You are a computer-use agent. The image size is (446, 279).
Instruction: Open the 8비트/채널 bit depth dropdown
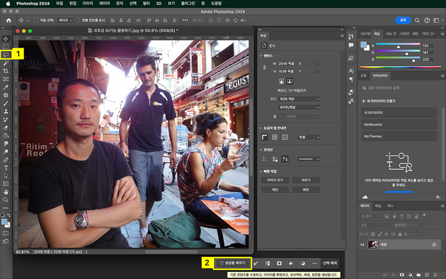(300, 107)
